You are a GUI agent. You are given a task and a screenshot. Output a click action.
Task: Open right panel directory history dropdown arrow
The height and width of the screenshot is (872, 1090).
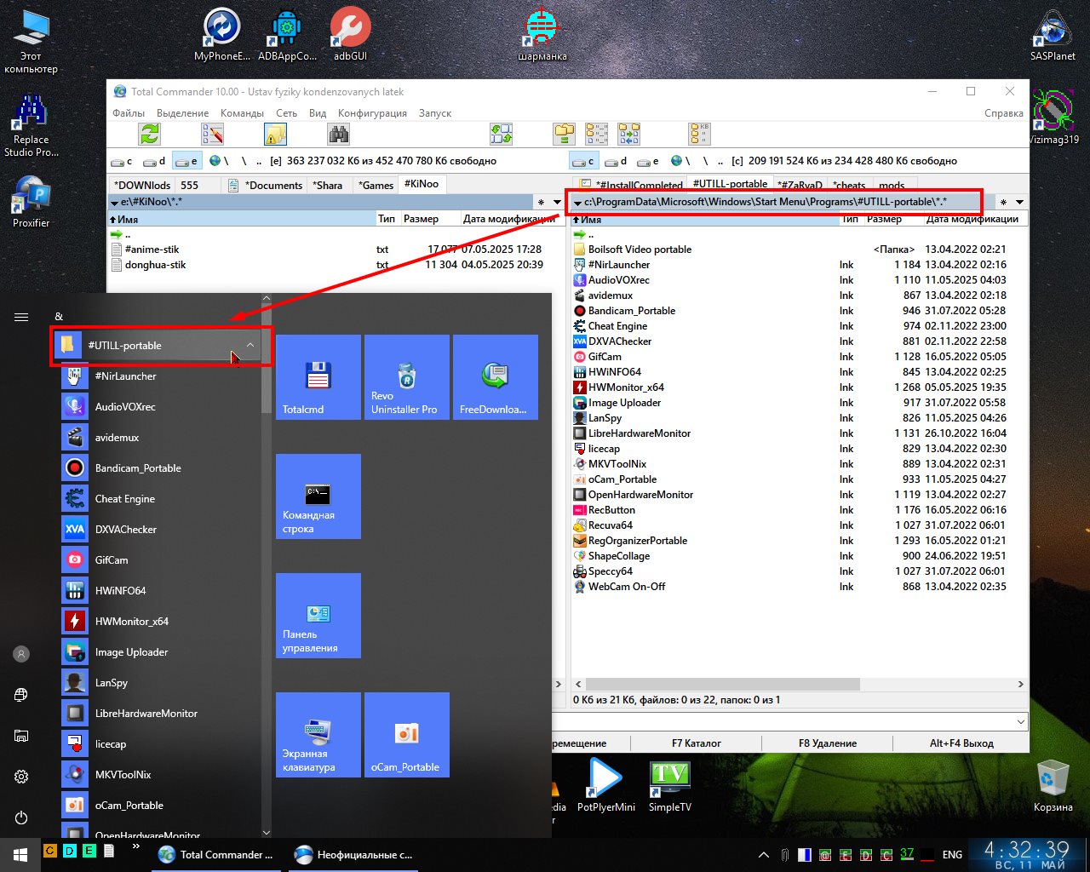1019,203
